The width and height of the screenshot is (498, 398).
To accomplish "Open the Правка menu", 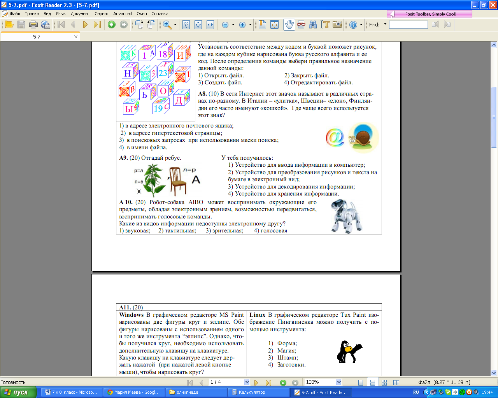I will coord(32,14).
